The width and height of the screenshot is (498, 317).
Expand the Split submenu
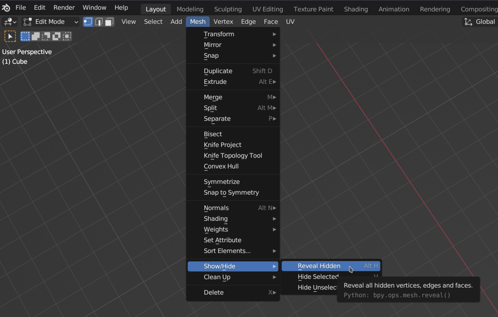click(233, 108)
